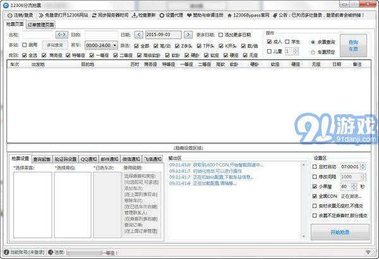Enable 添加更多日期 checkbox
The height and width of the screenshot is (259, 379).
coord(220,35)
